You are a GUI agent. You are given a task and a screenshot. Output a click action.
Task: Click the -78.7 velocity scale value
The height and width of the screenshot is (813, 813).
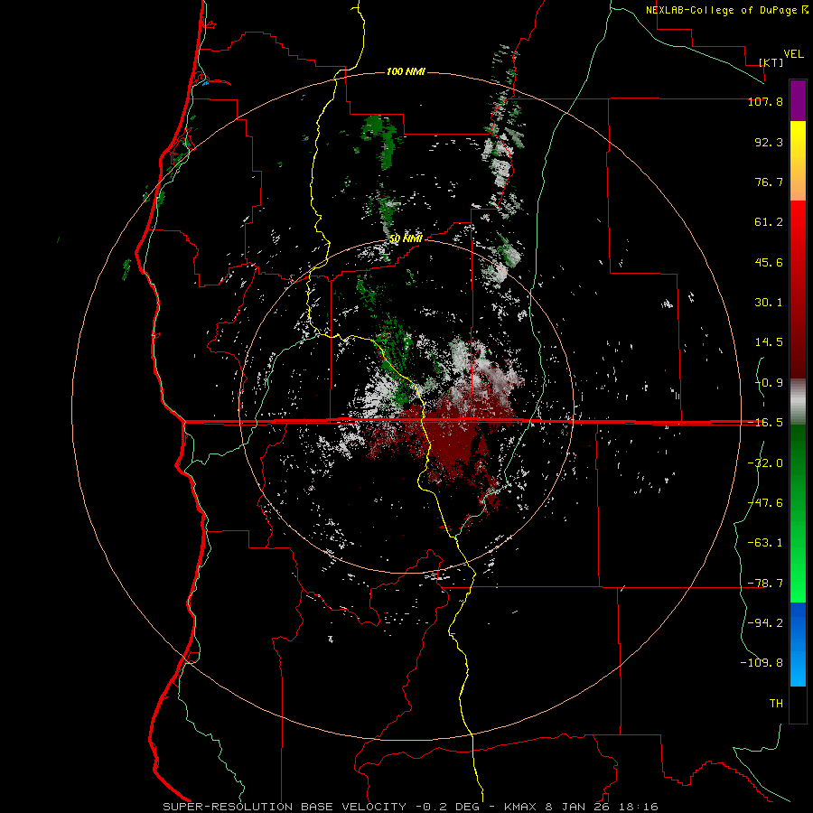(765, 584)
